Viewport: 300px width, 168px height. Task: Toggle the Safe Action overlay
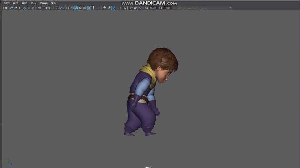(61, 8)
